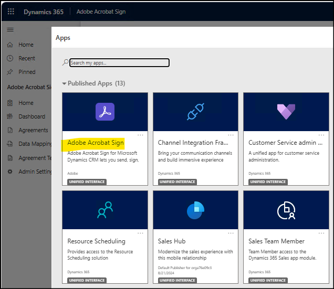Click the '8/21/2024' date on Sales Hub
The width and height of the screenshot is (334, 289).
coord(166,273)
